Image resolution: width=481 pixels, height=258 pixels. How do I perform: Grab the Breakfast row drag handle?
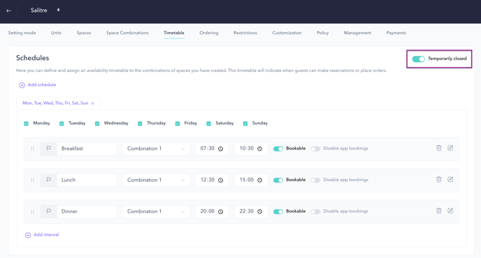(x=32, y=149)
